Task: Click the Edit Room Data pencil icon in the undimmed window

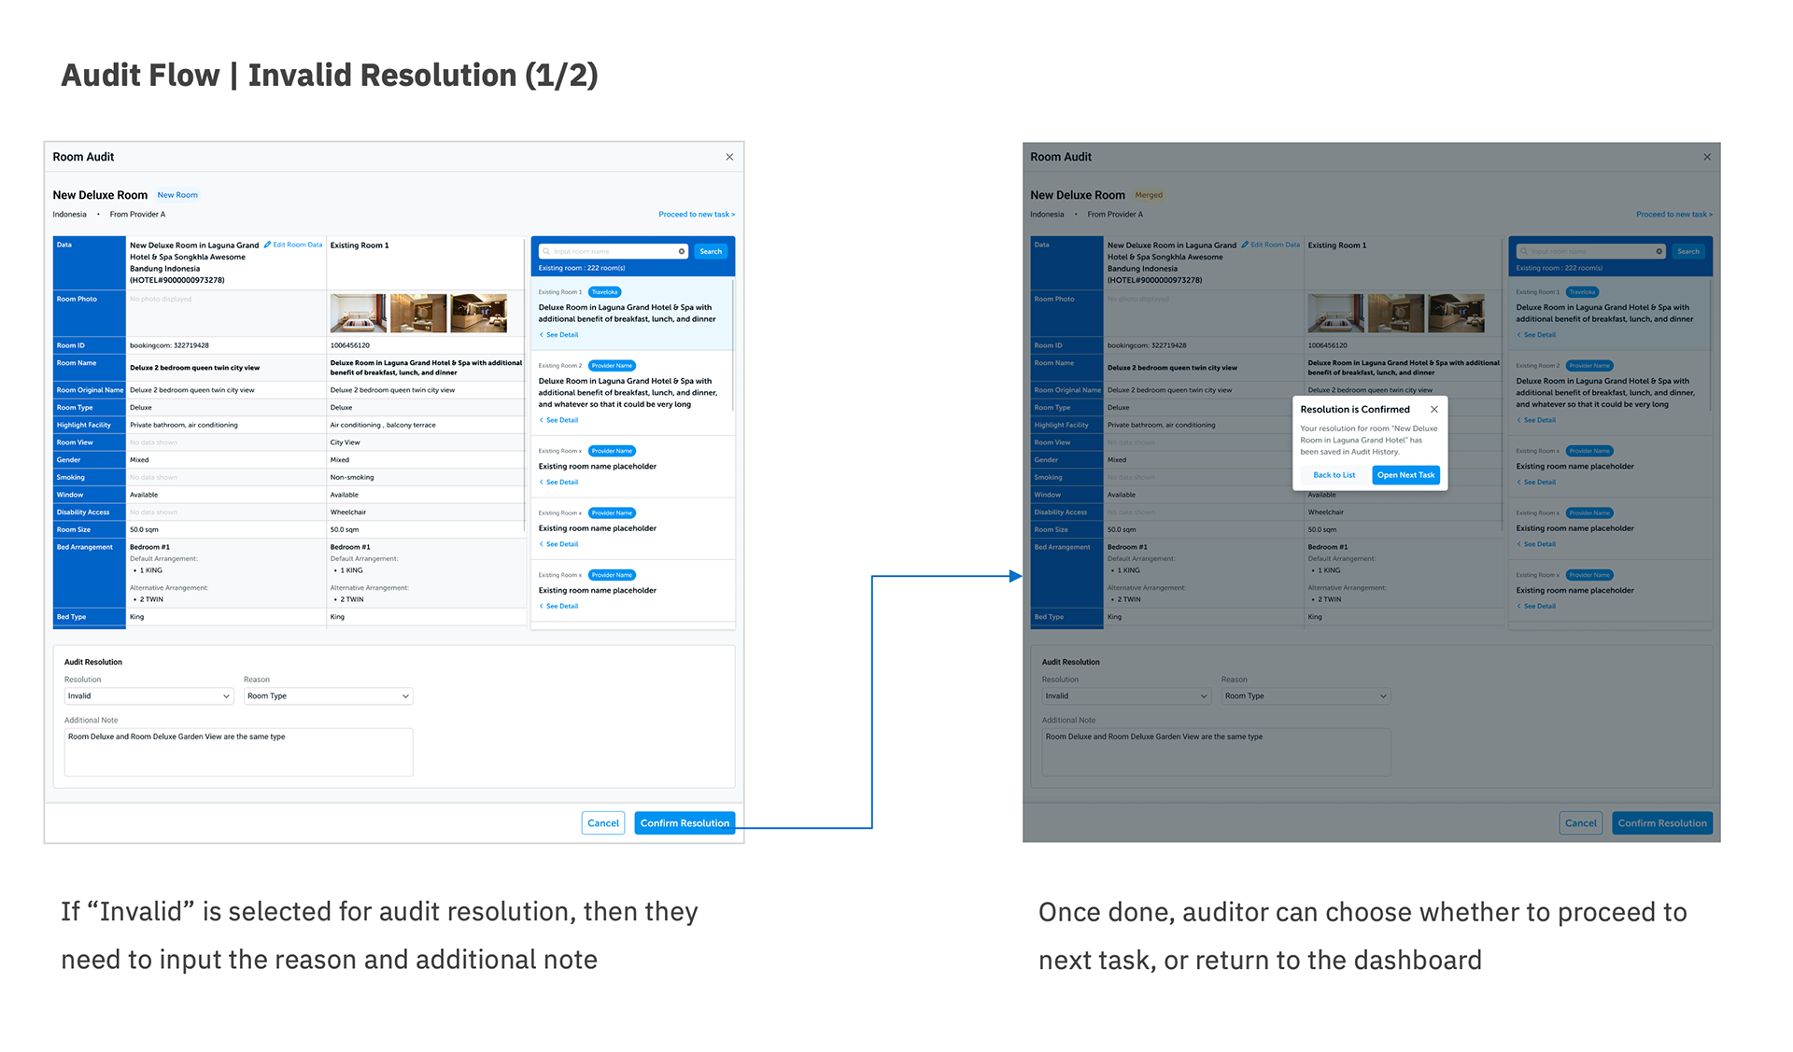Action: tap(268, 245)
